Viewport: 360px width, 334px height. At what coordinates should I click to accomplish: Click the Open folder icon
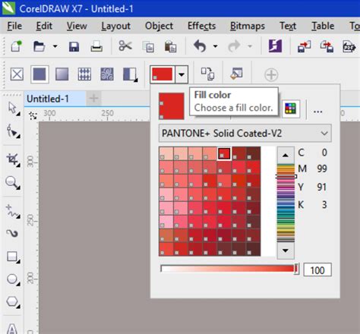tap(39, 46)
